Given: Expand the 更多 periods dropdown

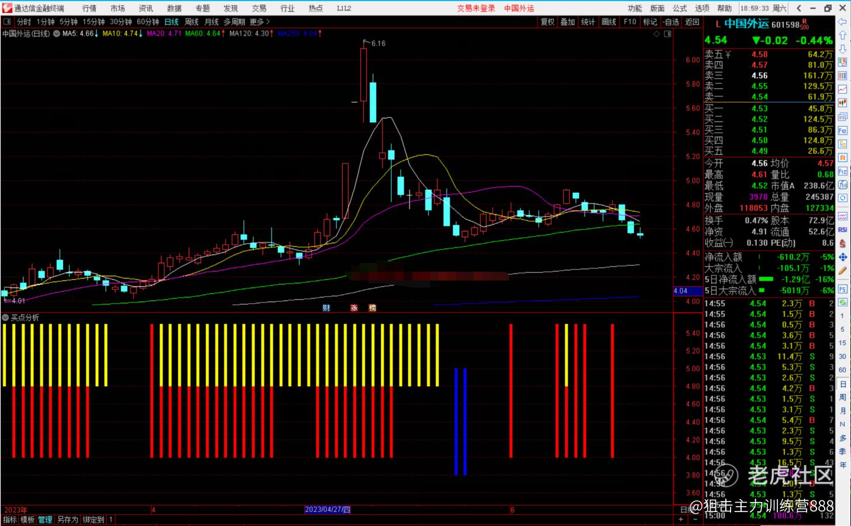Looking at the screenshot, I should point(260,22).
